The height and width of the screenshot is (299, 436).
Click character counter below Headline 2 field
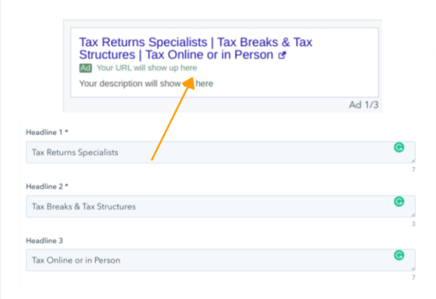413,224
